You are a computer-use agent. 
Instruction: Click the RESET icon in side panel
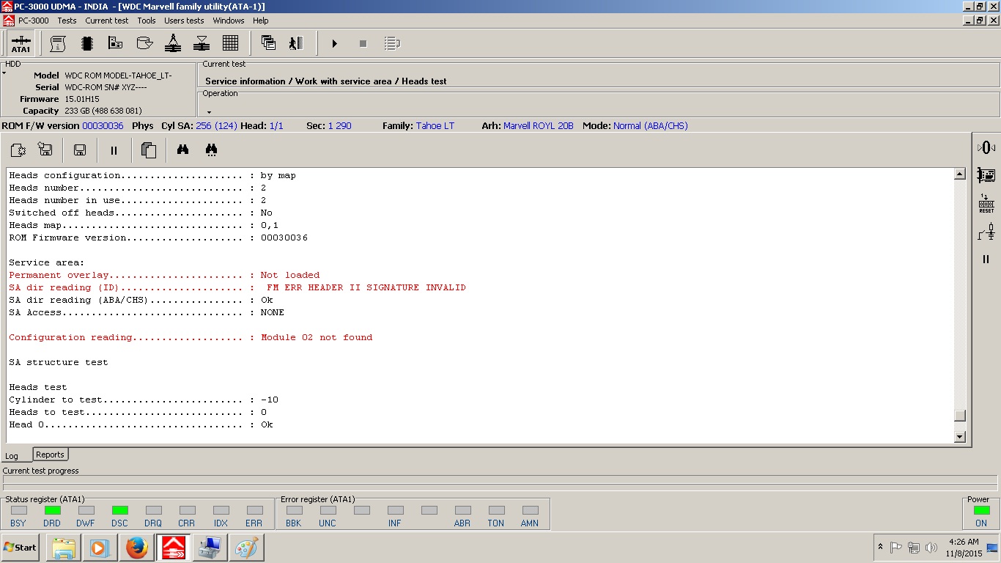[x=986, y=204]
